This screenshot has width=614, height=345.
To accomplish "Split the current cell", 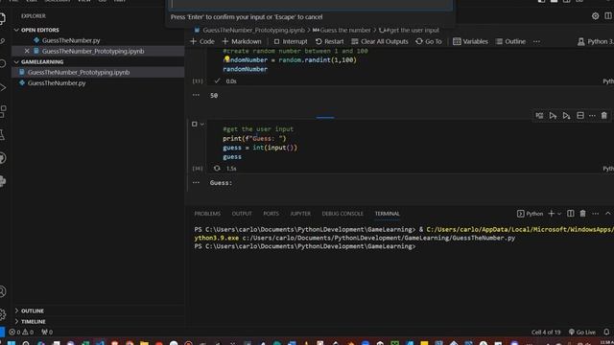I will (580, 115).
